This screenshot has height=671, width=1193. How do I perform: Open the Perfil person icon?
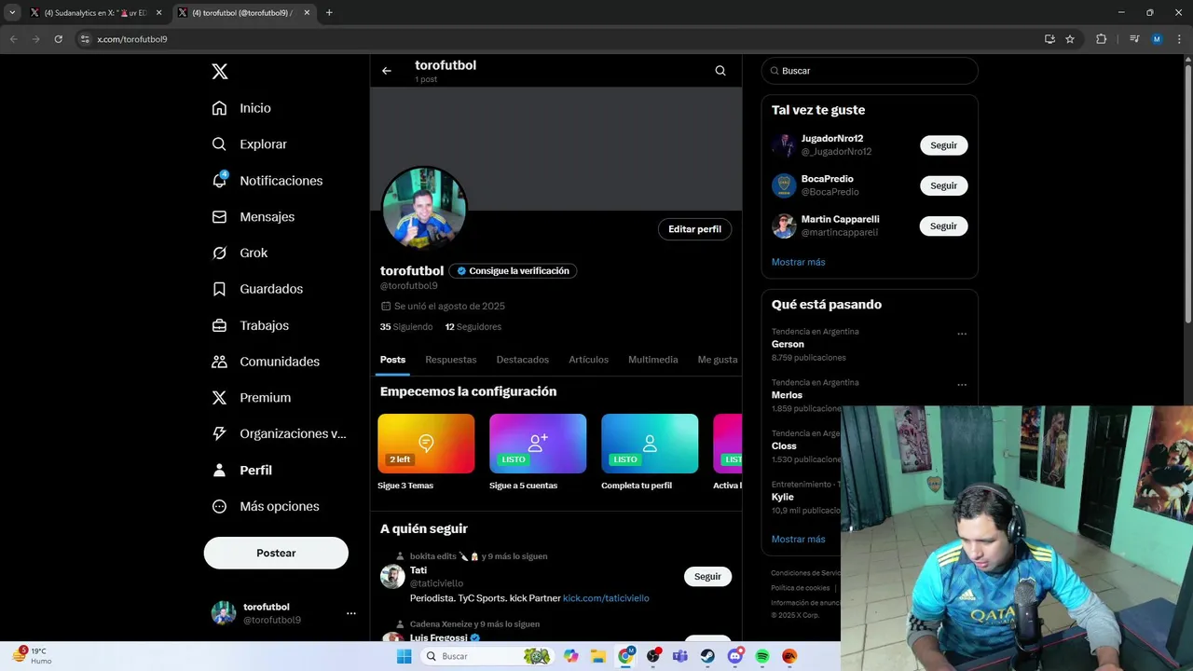coord(219,470)
